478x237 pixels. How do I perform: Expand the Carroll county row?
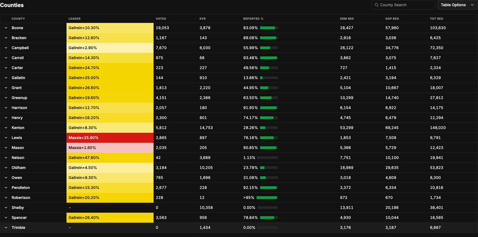[6, 58]
